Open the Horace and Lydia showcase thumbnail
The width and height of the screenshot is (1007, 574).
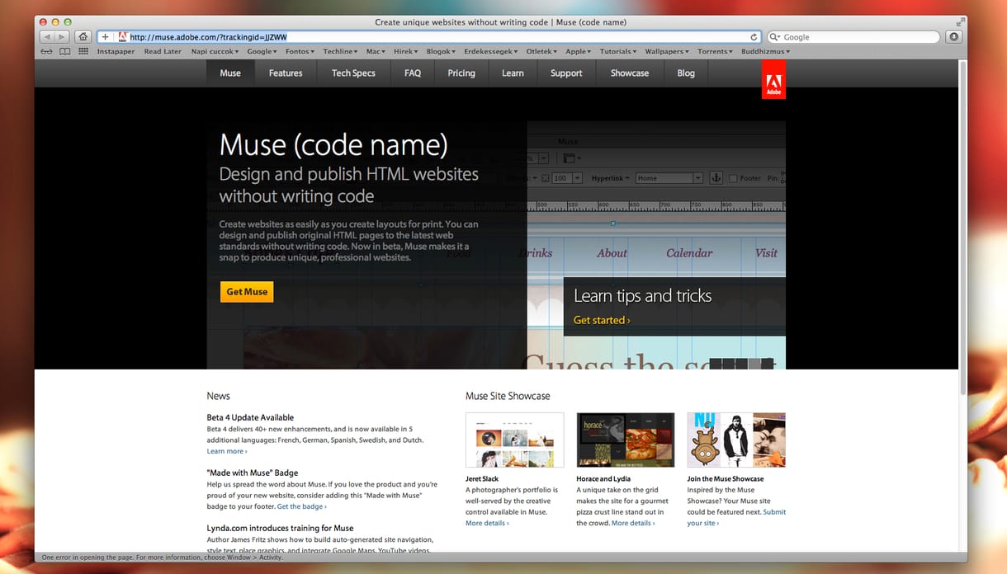pyautogui.click(x=625, y=440)
